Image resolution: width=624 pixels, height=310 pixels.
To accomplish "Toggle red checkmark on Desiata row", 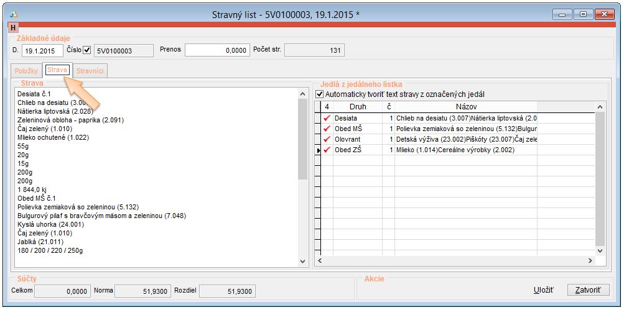I will 327,118.
